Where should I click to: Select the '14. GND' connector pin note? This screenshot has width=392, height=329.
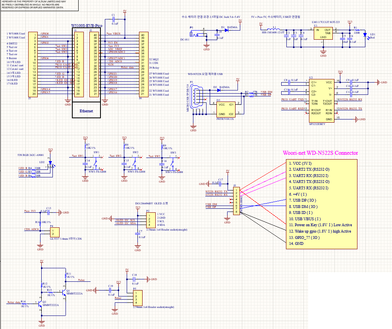[296, 244]
